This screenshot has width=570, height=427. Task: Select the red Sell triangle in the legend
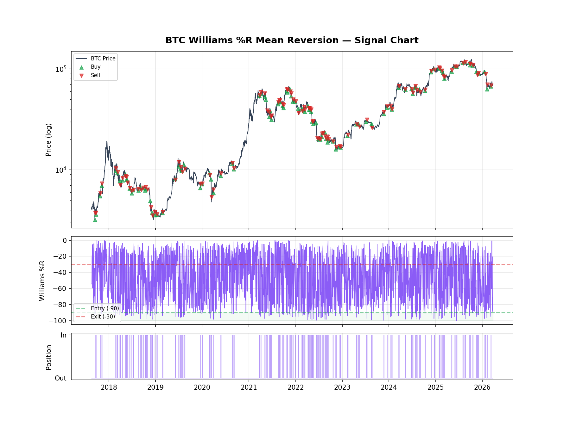[81, 75]
